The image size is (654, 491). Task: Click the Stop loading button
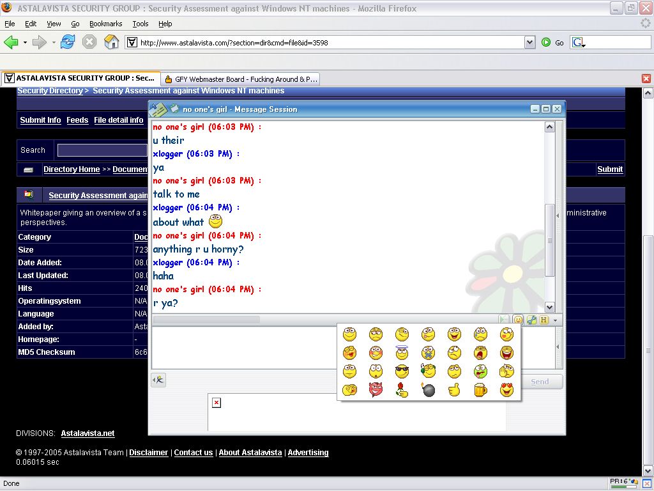[89, 42]
